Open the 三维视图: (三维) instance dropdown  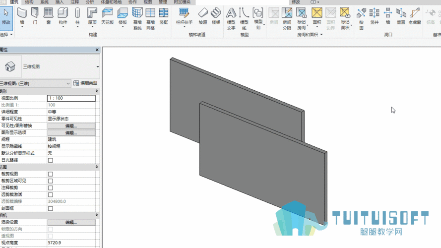point(35,83)
